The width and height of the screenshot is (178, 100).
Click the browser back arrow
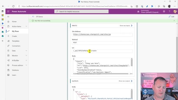pyautogui.click(x=3, y=6)
